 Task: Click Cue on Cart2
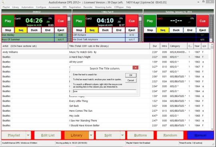(132, 21)
